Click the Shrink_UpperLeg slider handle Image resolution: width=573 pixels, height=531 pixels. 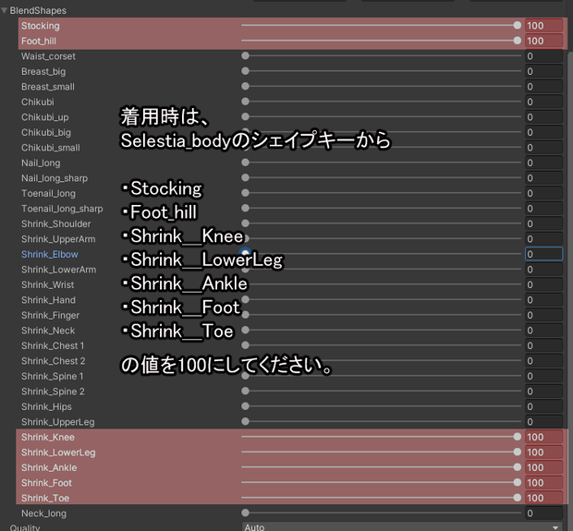click(x=245, y=421)
